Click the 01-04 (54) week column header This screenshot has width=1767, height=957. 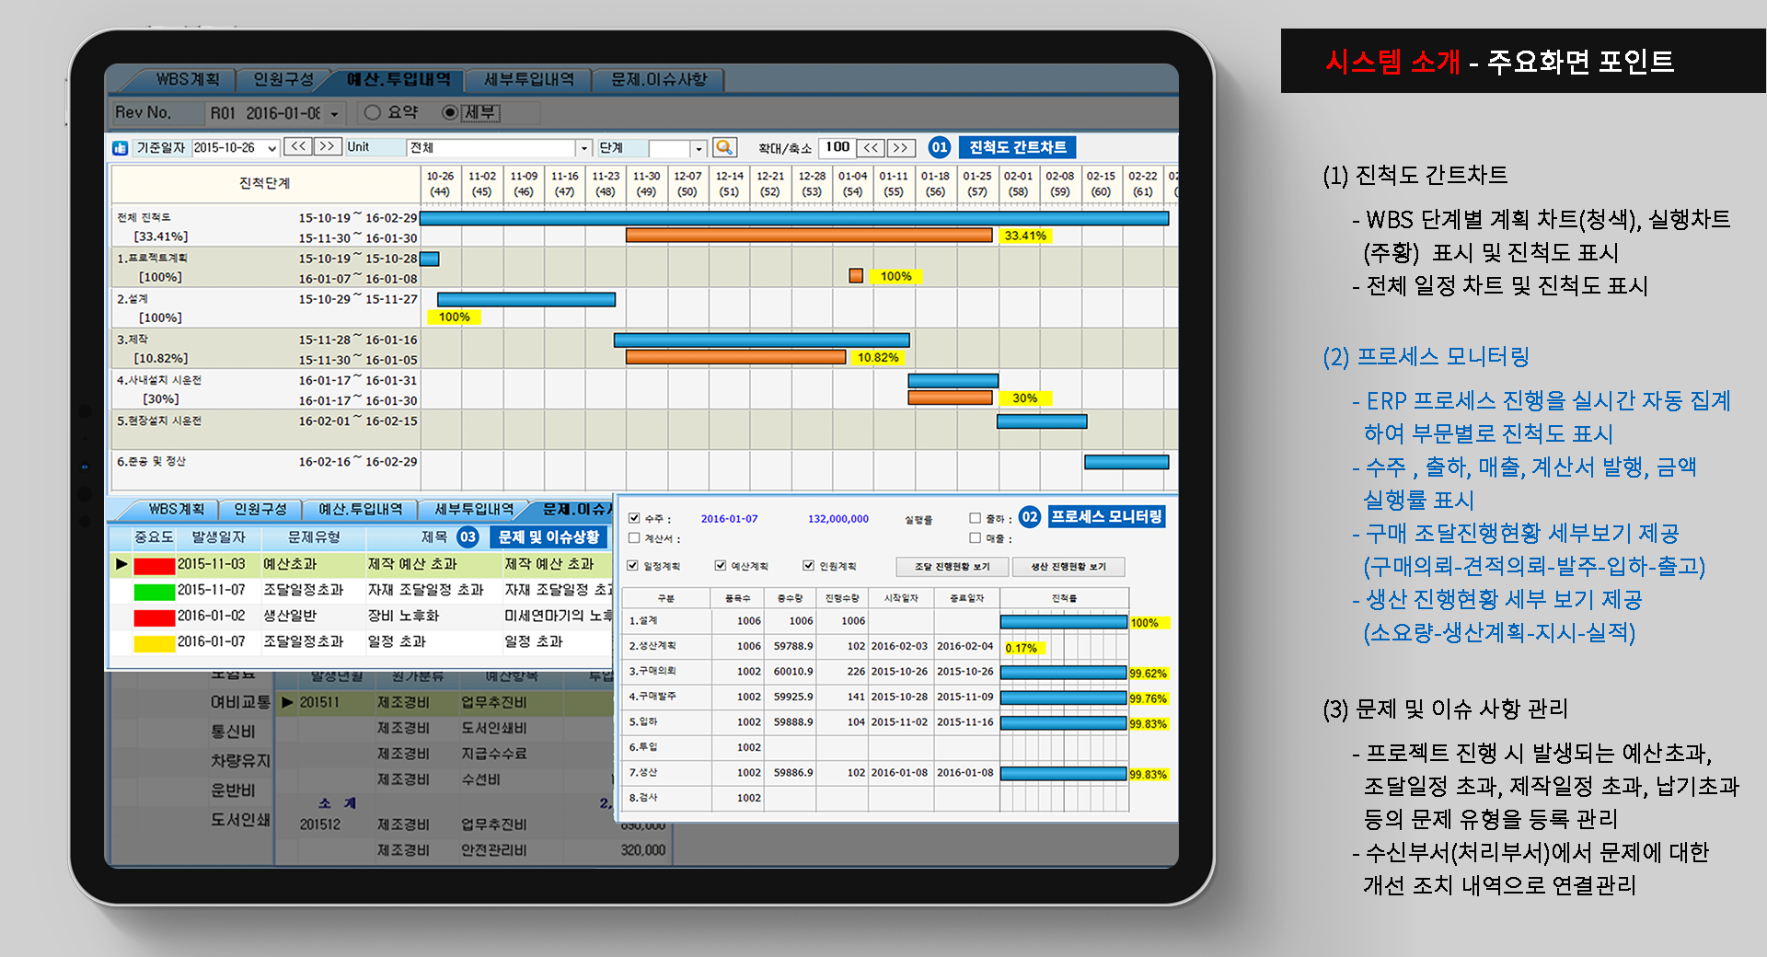852,184
